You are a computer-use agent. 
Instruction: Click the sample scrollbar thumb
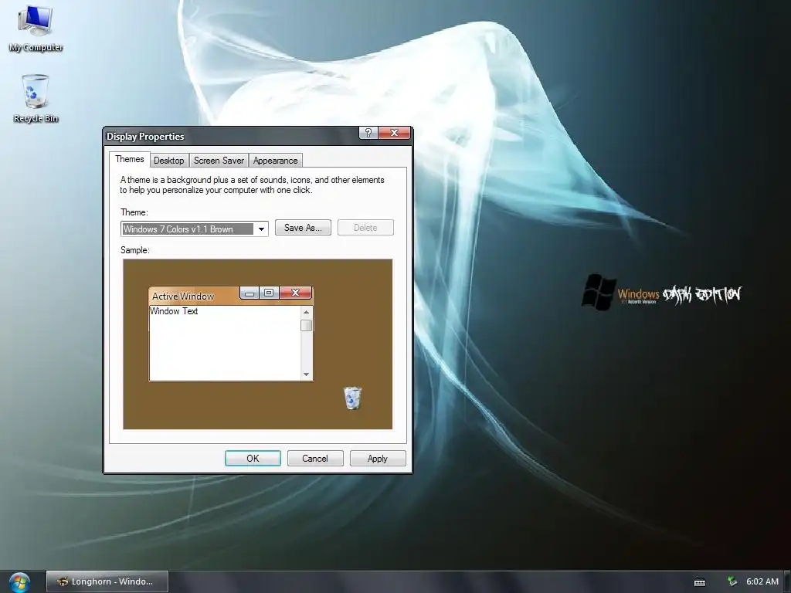pos(306,325)
